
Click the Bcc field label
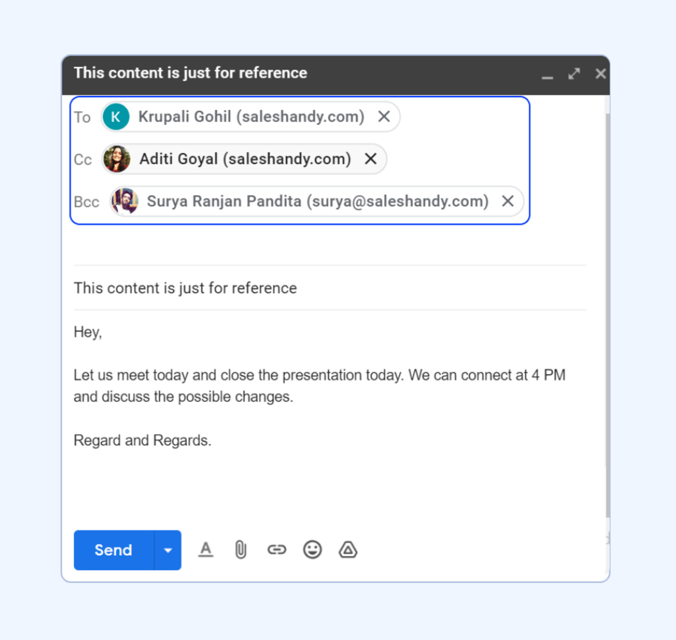[x=86, y=202]
